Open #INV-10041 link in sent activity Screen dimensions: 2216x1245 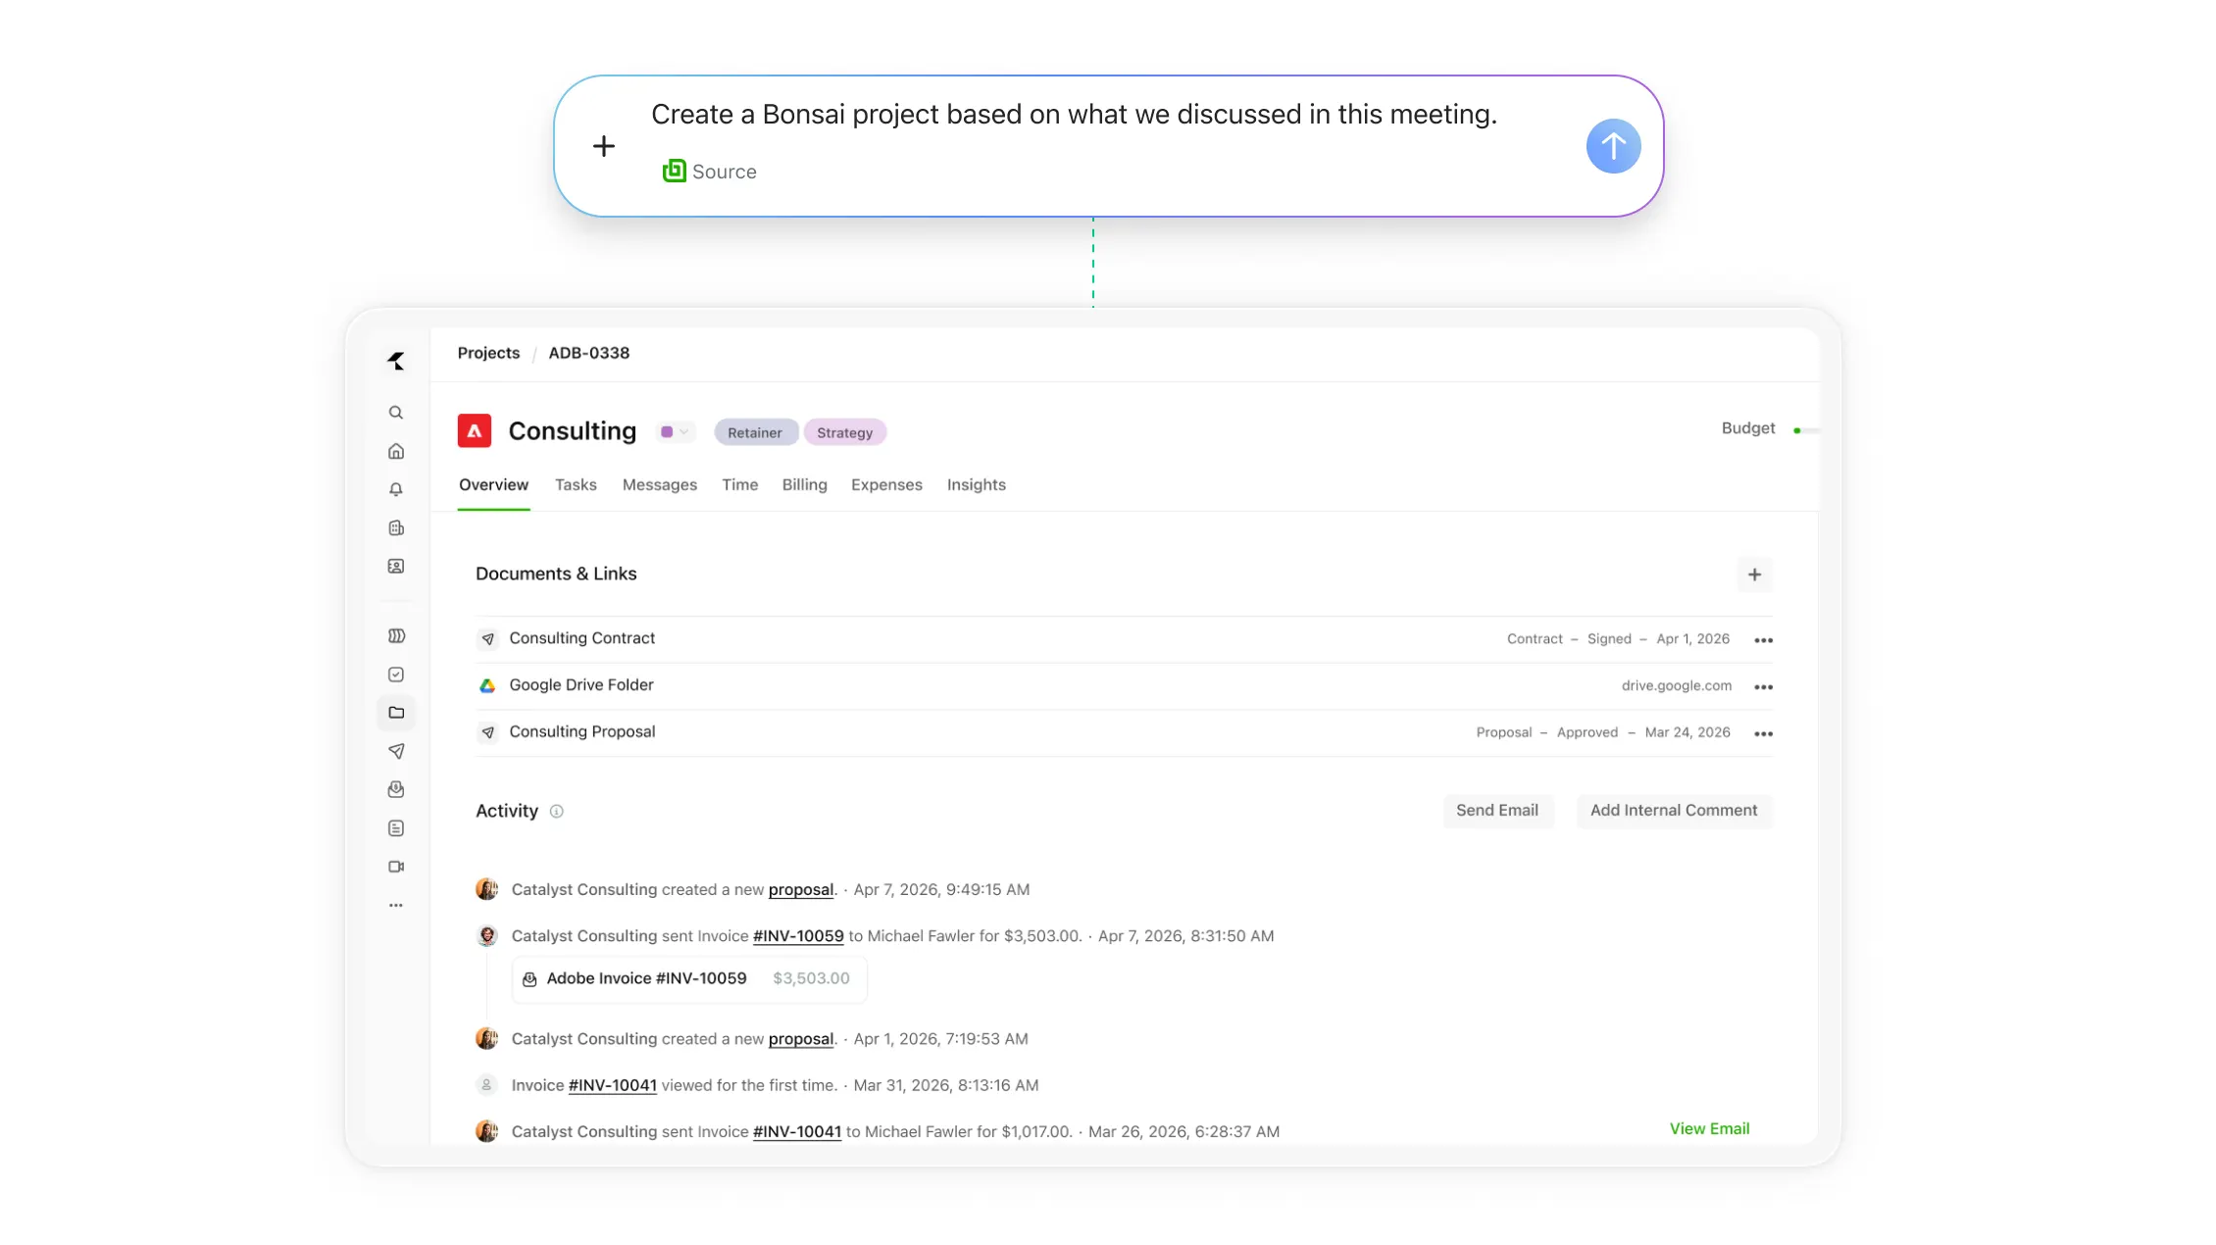pos(796,1131)
